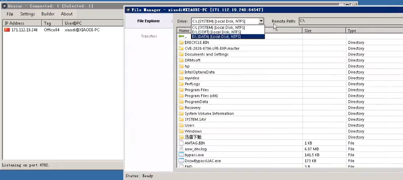Image resolution: width=403 pixels, height=180 pixels.
Task: Click the 1 KB size of AMTAG.BIN
Action: [308, 143]
